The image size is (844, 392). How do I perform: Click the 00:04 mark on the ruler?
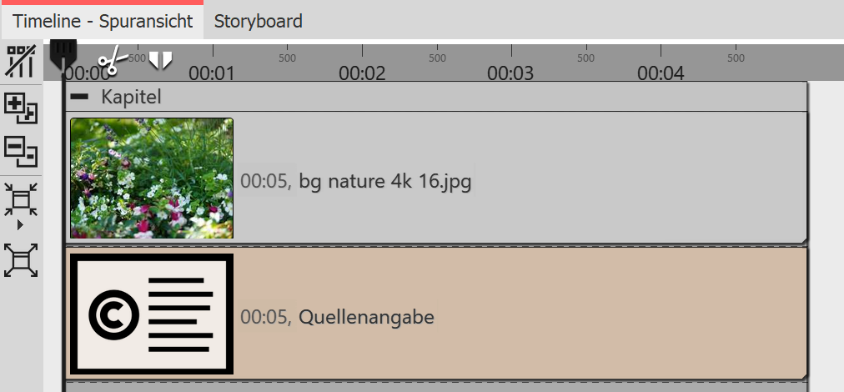point(661,73)
